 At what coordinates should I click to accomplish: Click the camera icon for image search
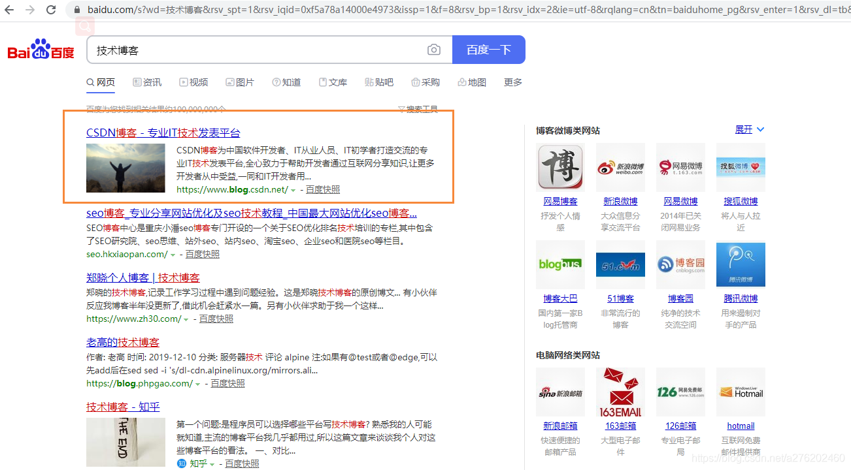[433, 49]
